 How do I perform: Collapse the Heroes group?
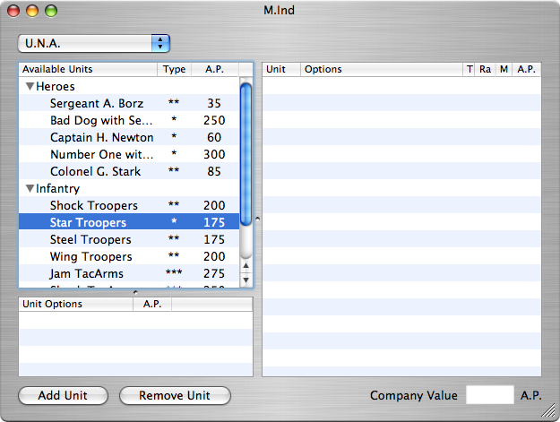tap(30, 87)
